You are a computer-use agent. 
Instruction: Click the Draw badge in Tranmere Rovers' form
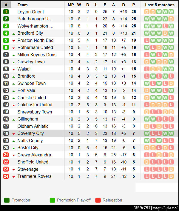(x=171, y=176)
